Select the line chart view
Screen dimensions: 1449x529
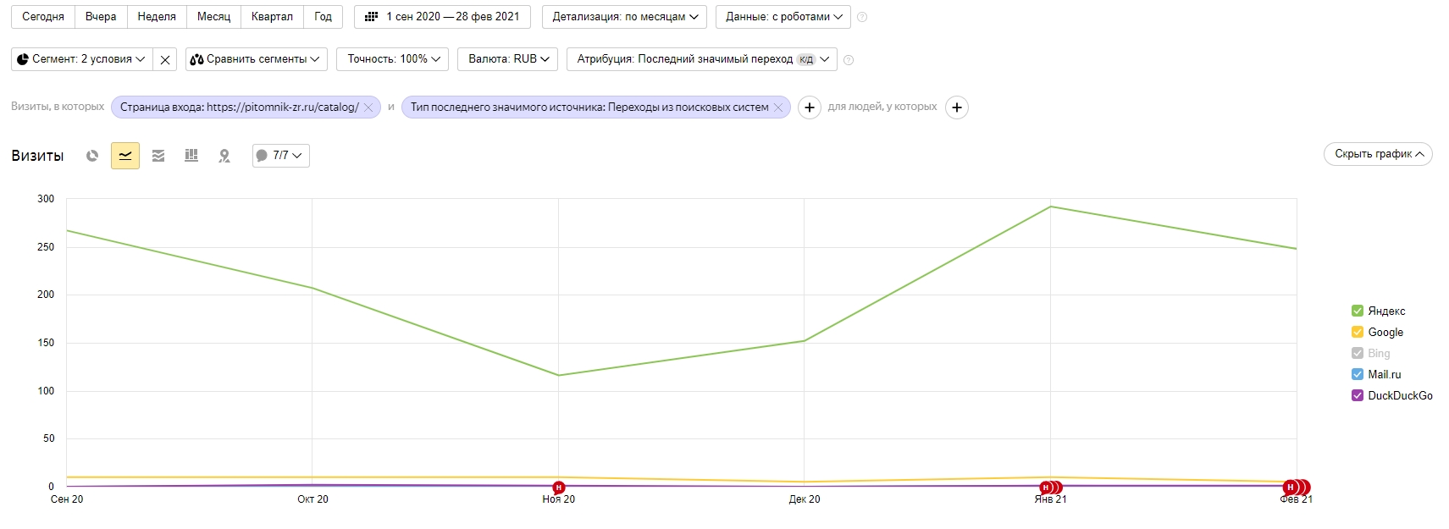coord(125,156)
